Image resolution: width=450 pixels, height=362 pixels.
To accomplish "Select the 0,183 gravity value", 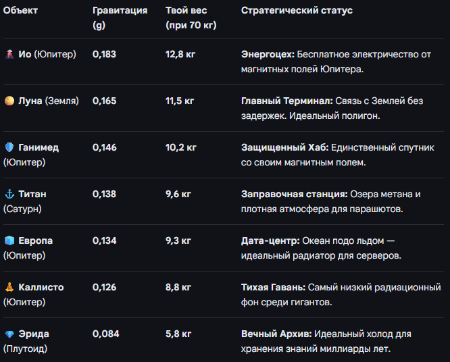I will [104, 54].
